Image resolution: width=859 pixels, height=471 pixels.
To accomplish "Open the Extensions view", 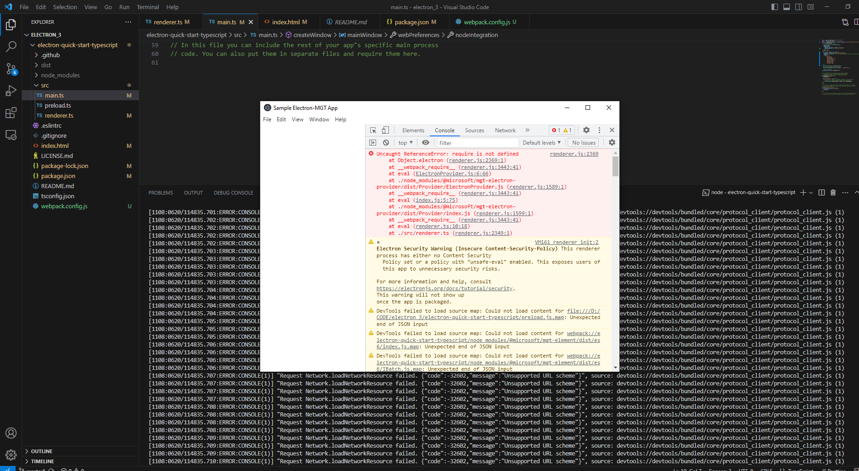I will click(x=11, y=113).
